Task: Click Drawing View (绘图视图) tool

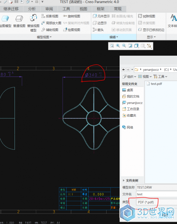Action: (x=72, y=30)
